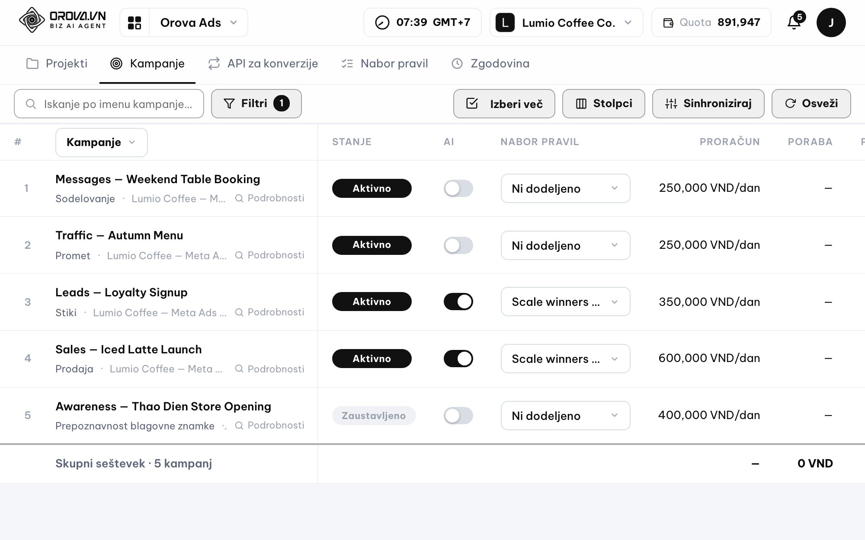Click the Zaustavljeno status badge
The width and height of the screenshot is (865, 540).
point(374,416)
